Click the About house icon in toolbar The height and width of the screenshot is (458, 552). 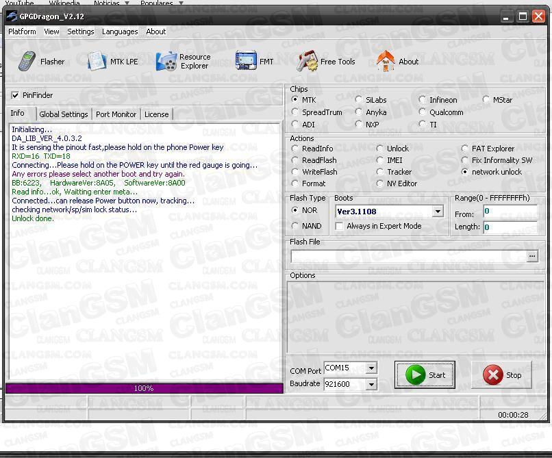click(x=386, y=61)
